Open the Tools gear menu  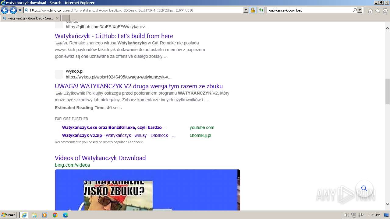click(385, 11)
